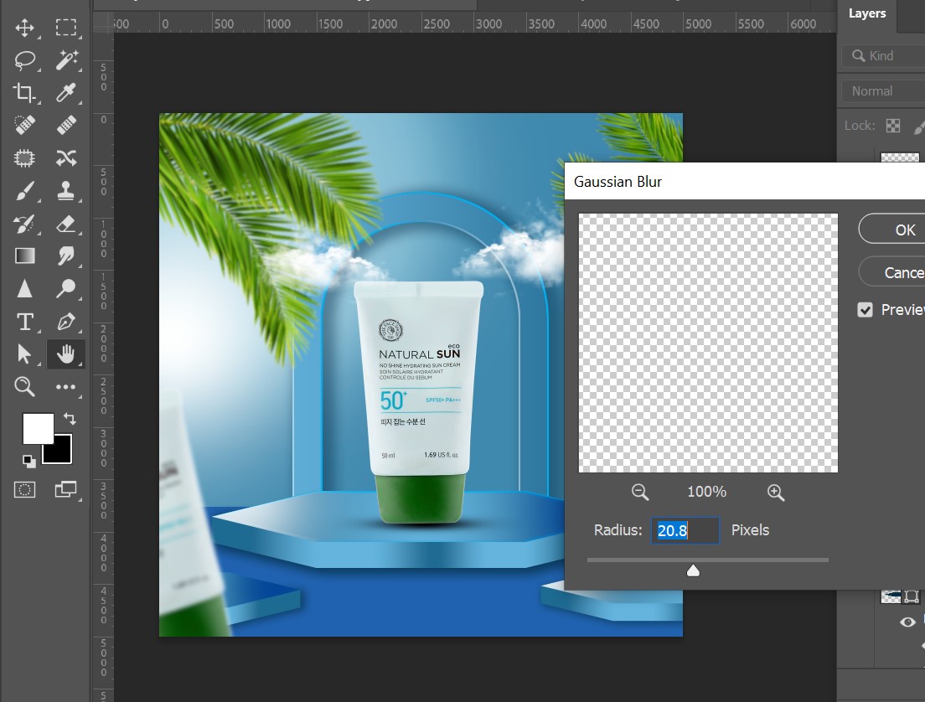
Task: Select the Gradient tool
Action: (25, 256)
